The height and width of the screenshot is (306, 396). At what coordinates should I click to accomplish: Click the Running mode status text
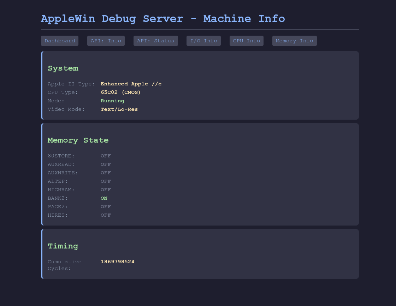point(112,101)
